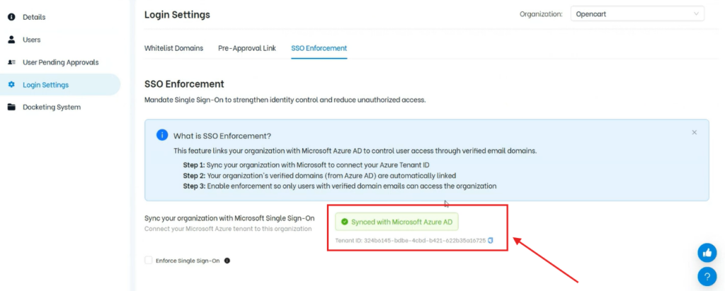
Task: Click the Login Settings gear icon
Action: 11,85
